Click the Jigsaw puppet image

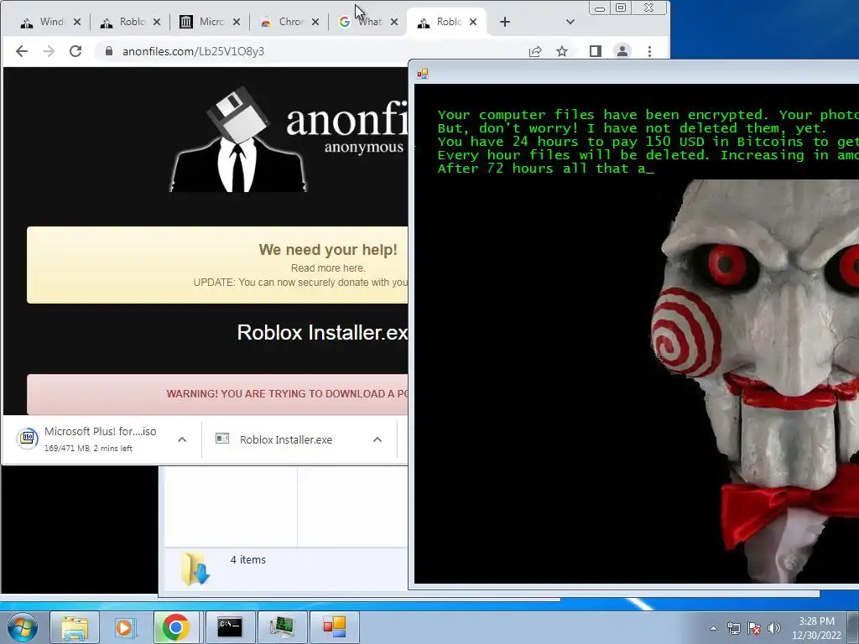point(755,381)
